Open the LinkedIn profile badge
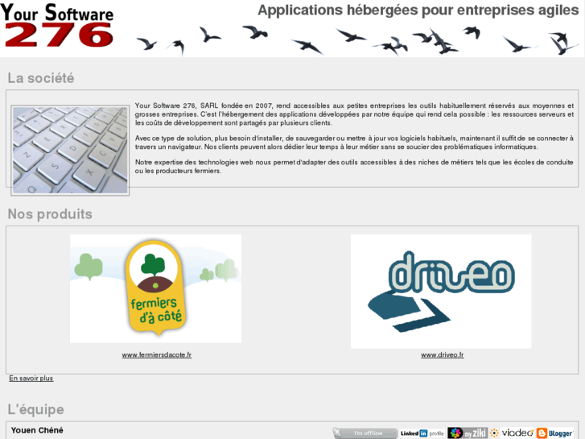This screenshot has height=439, width=585. tap(422, 433)
